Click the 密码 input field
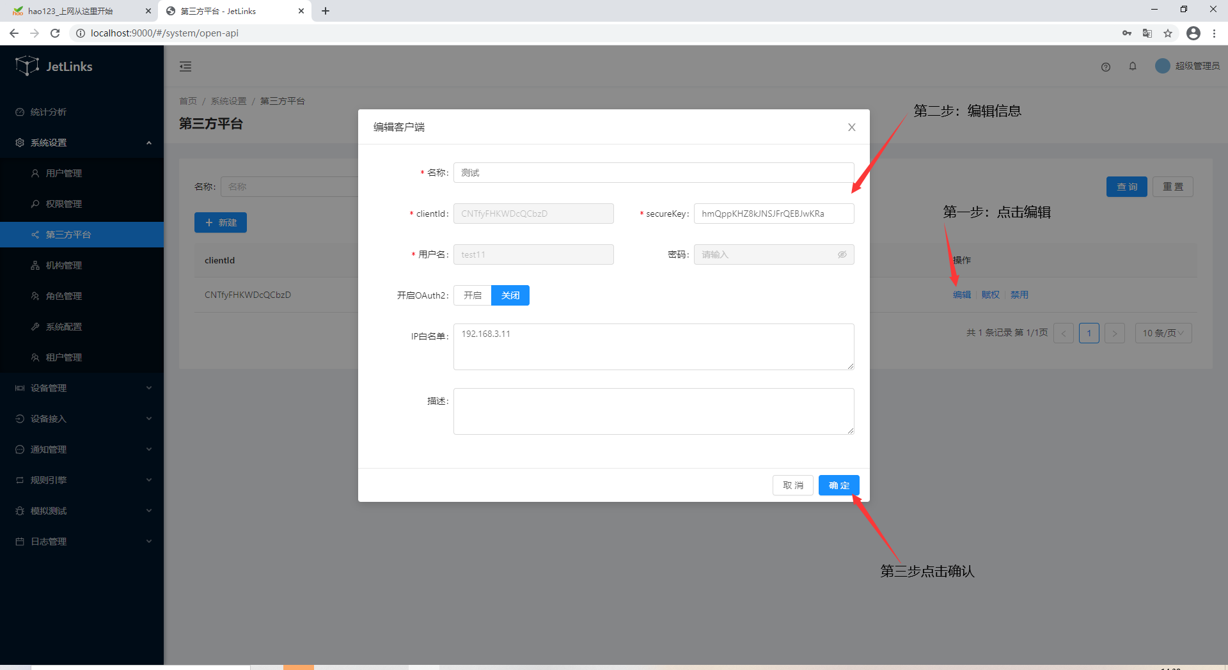Viewport: 1228px width, 670px height. (774, 254)
